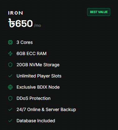Select the IRON plan title
118x130 pixels.
coord(16,13)
